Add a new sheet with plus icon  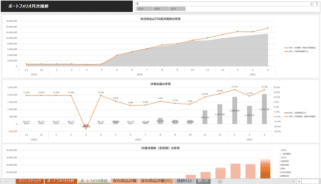point(220,181)
